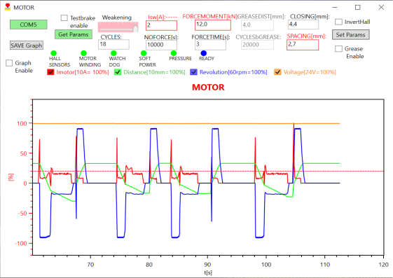Click the 110 x-axis tick label
Image resolution: width=393 pixels, height=278 pixels.
tap(325, 265)
